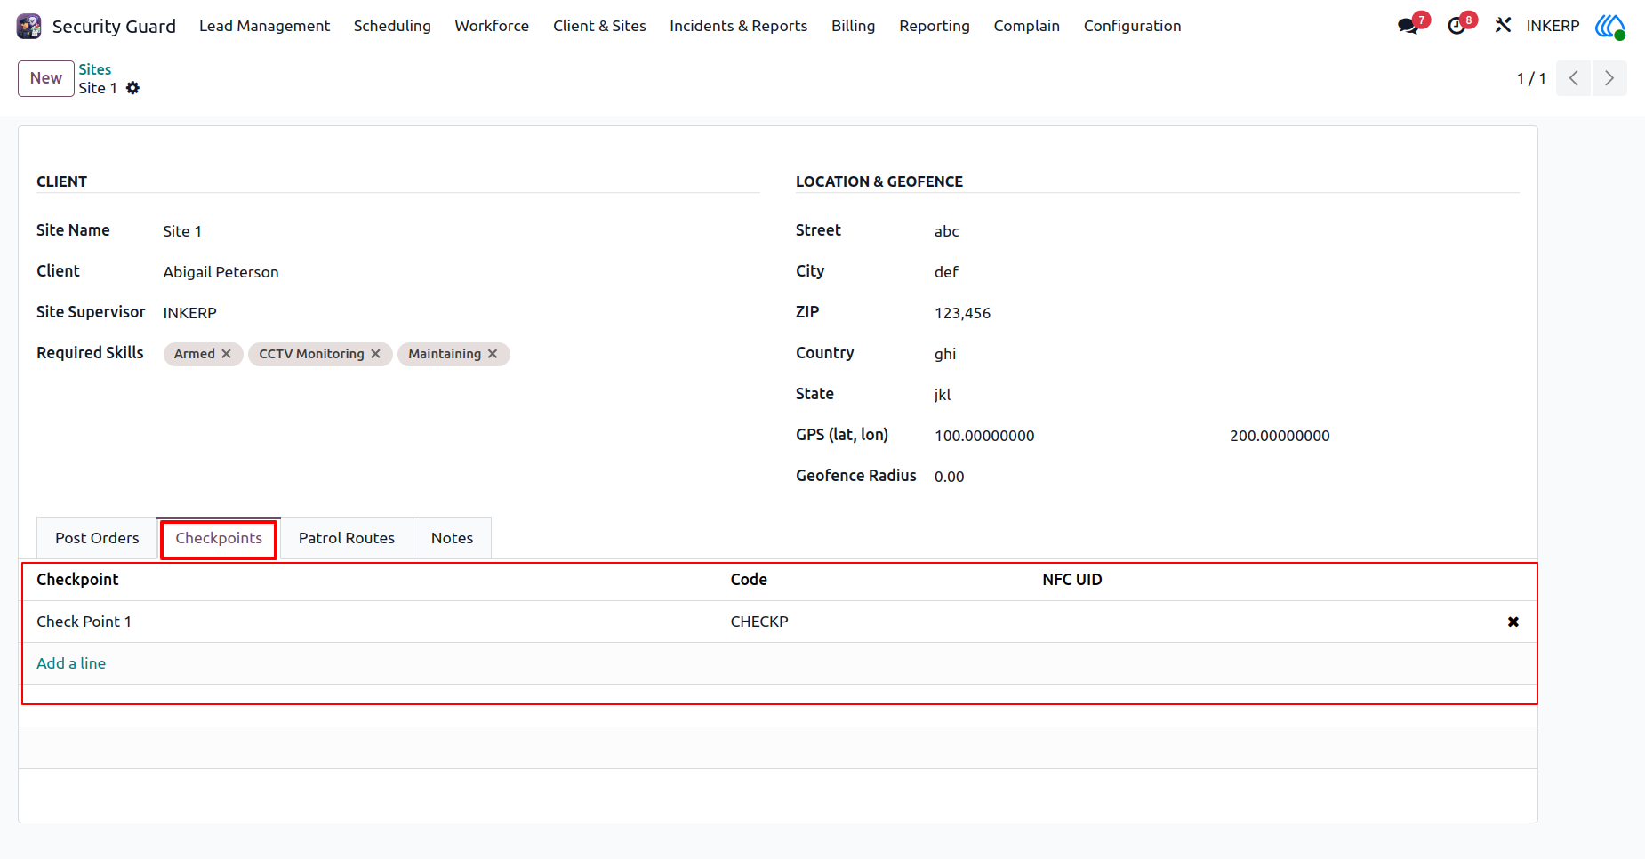Open the activities clock icon

(1456, 26)
